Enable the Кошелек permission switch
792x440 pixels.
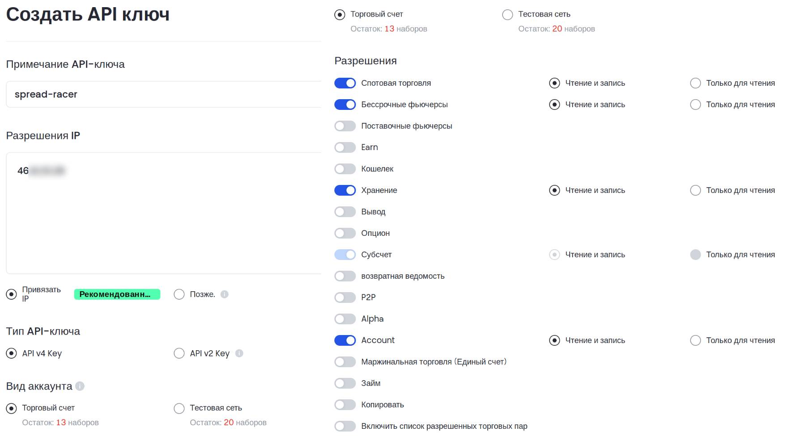tap(345, 169)
